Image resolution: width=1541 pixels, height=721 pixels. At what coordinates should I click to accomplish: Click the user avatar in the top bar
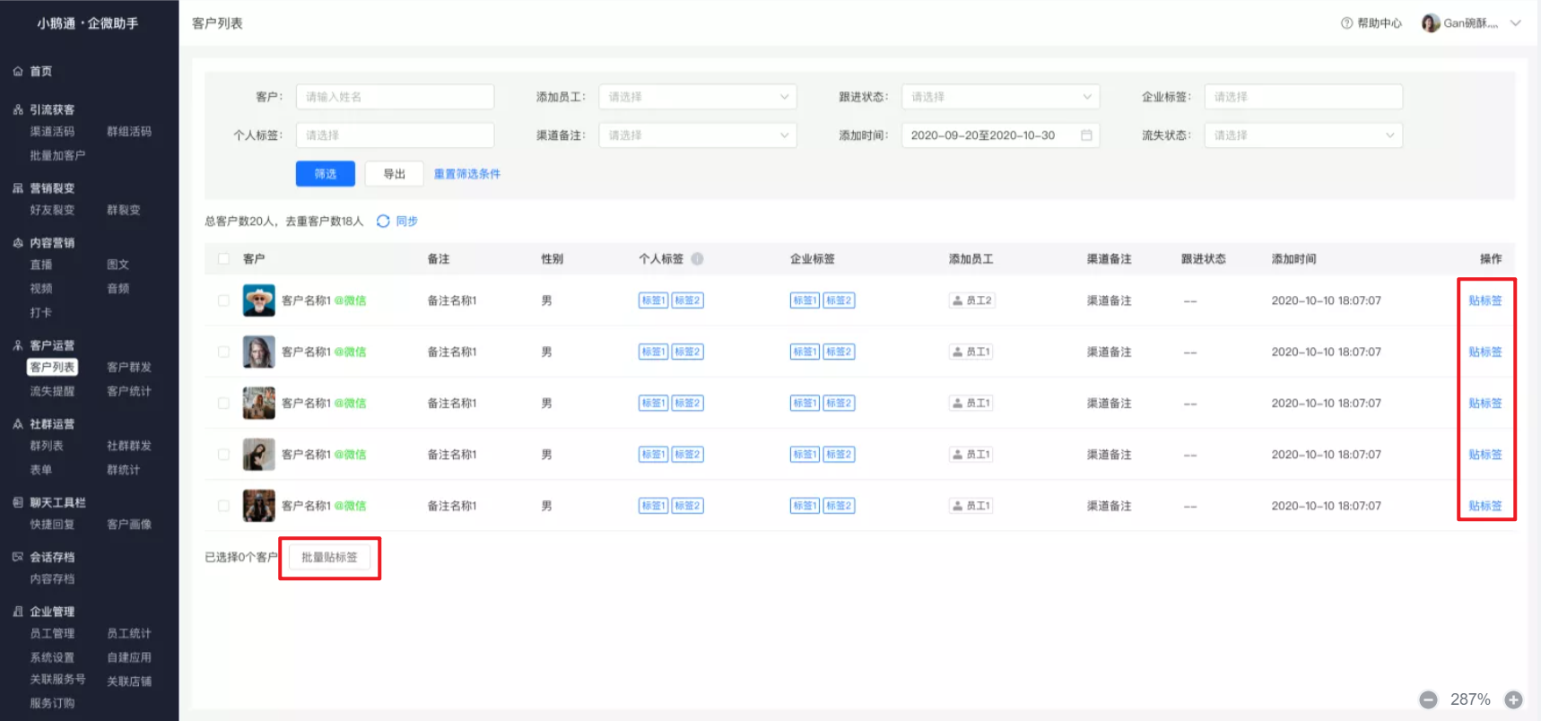point(1431,23)
